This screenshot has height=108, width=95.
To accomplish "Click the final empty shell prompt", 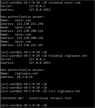I will click(x=24, y=105).
